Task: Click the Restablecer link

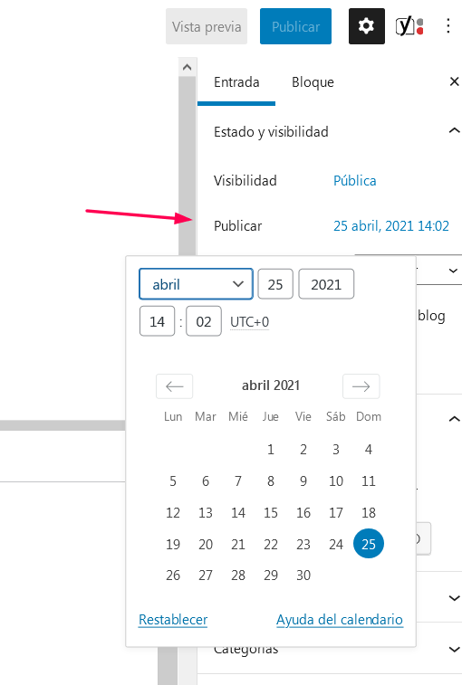Action: click(x=173, y=620)
